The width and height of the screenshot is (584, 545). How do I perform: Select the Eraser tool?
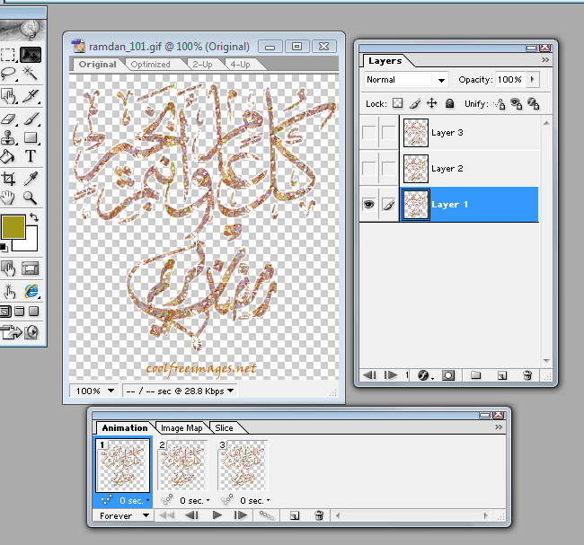[x=8, y=118]
